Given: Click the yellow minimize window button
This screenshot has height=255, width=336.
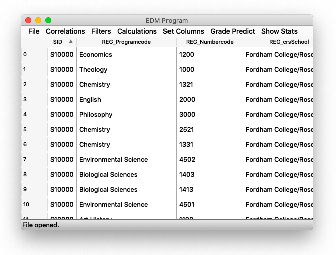Looking at the screenshot, I should pos(38,20).
